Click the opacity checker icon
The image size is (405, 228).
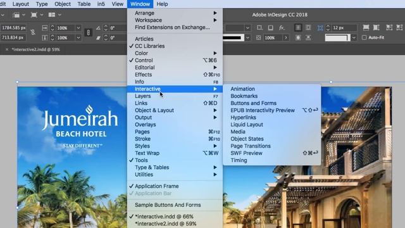coord(258,38)
